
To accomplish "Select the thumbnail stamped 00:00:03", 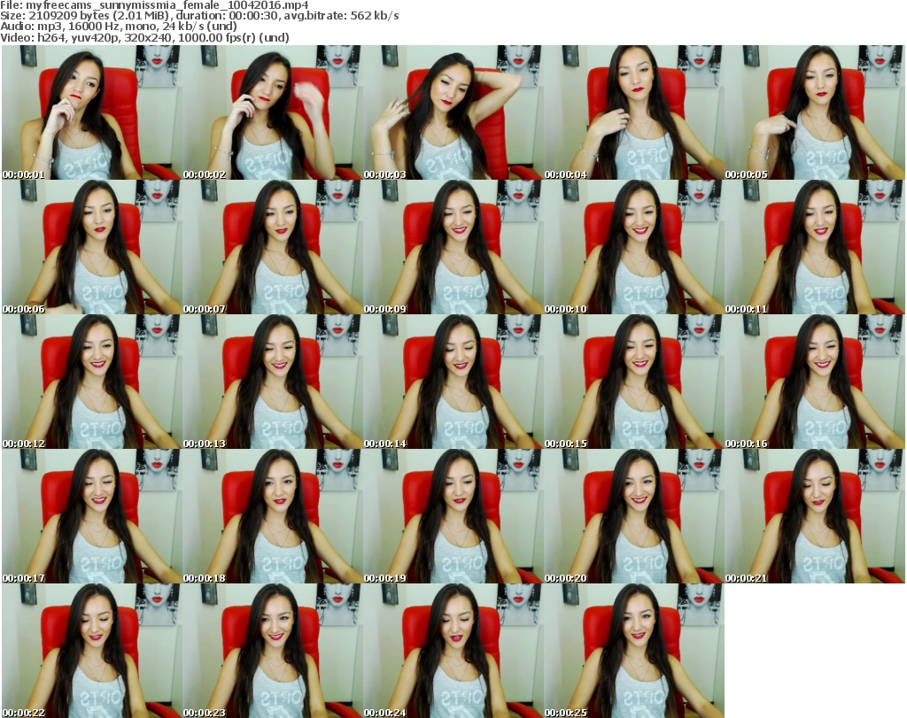I will [x=453, y=112].
